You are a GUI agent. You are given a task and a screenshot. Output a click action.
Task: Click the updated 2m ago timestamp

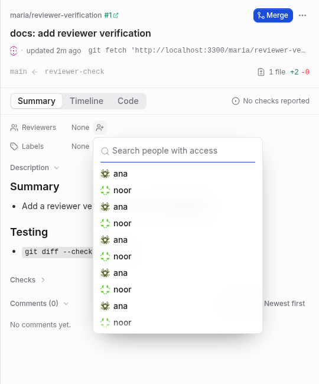(54, 51)
